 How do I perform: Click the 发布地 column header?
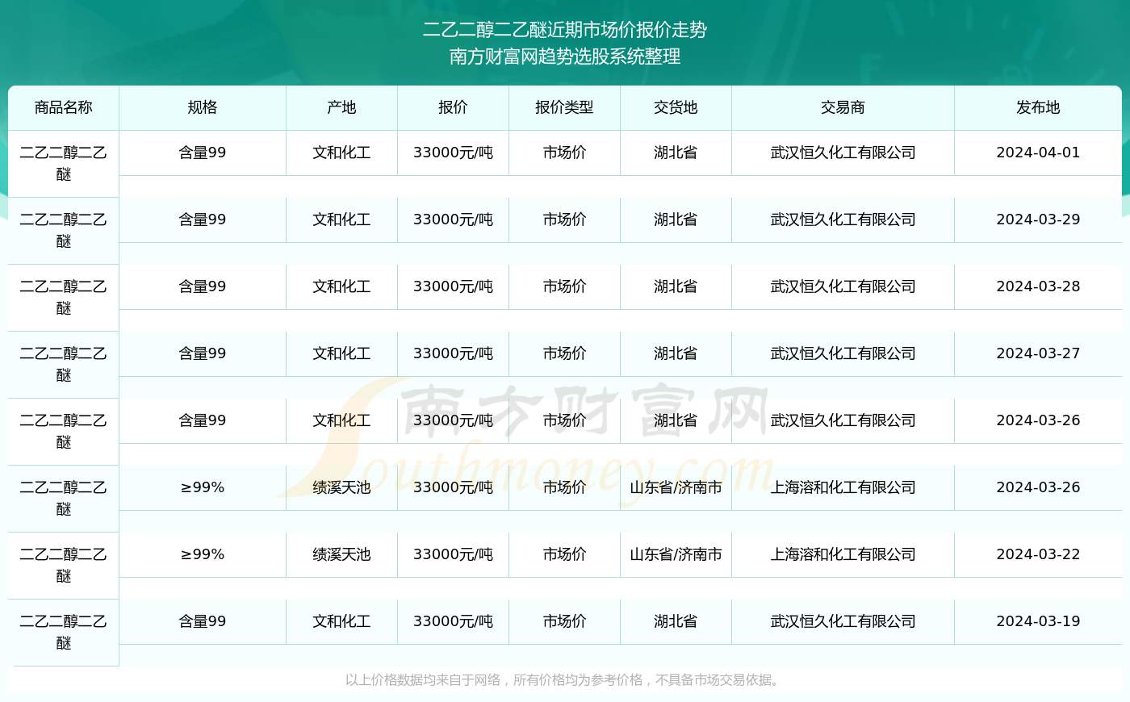click(x=1038, y=107)
